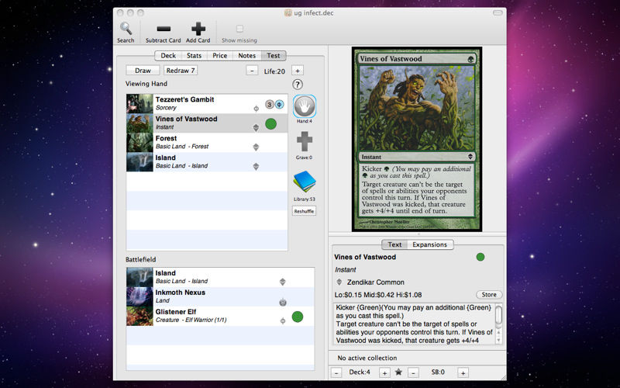This screenshot has width=620, height=388.
Task: Decrease deck count with minus button
Action: pyautogui.click(x=336, y=372)
